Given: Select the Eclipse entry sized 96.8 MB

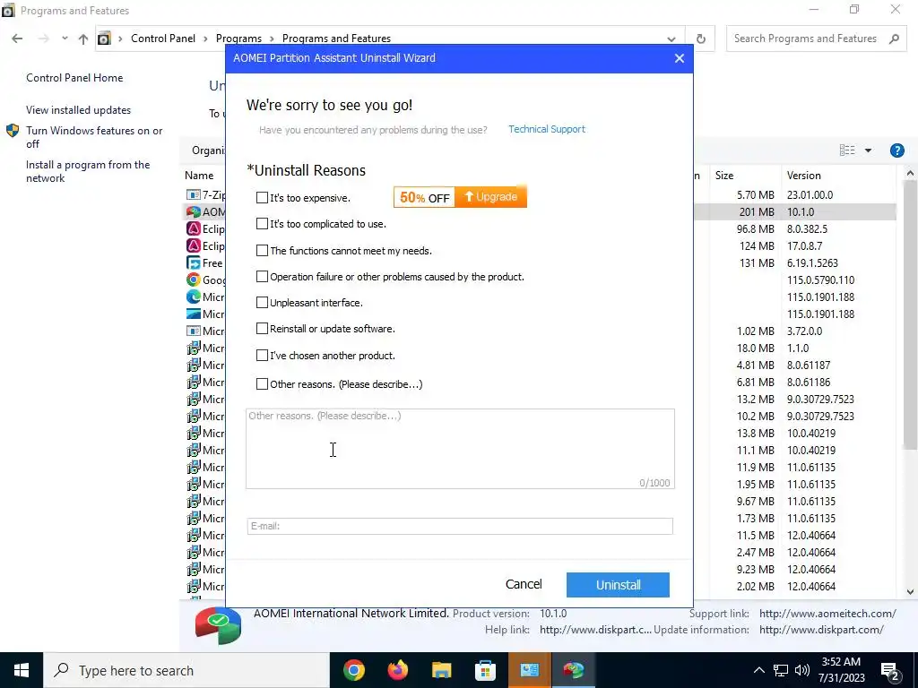Looking at the screenshot, I should click(x=206, y=228).
